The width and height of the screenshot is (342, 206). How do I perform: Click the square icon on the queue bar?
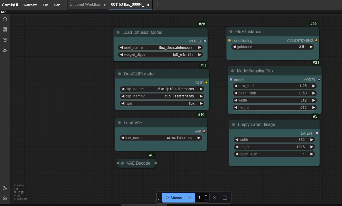coord(225,198)
